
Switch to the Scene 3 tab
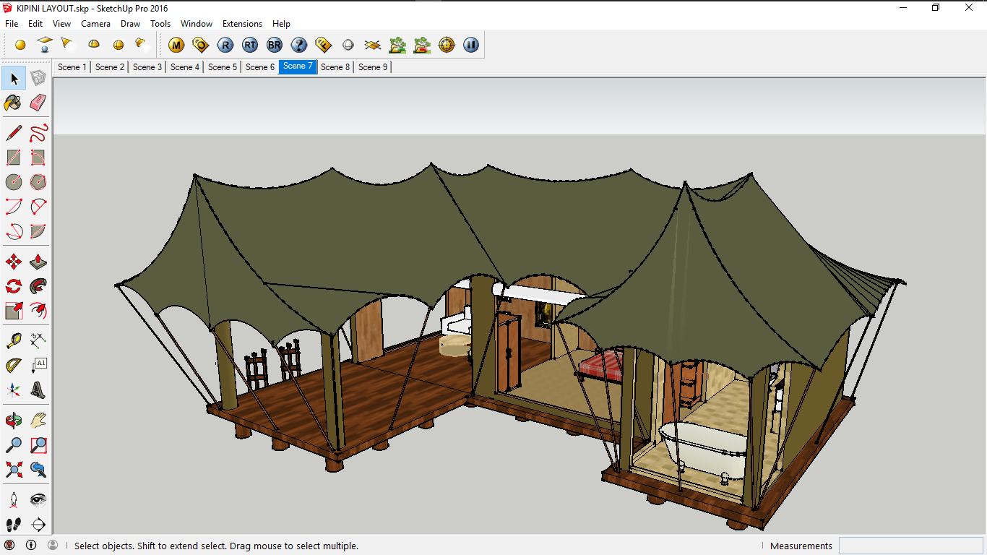147,67
